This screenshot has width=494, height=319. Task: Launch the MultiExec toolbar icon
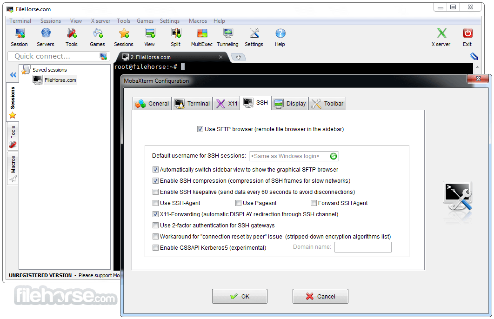(x=201, y=37)
